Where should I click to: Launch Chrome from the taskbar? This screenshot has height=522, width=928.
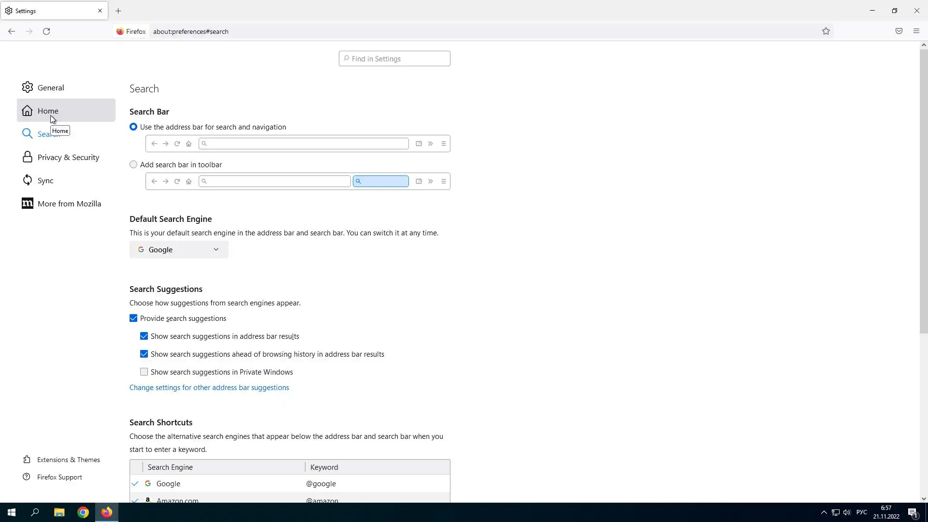point(83,512)
